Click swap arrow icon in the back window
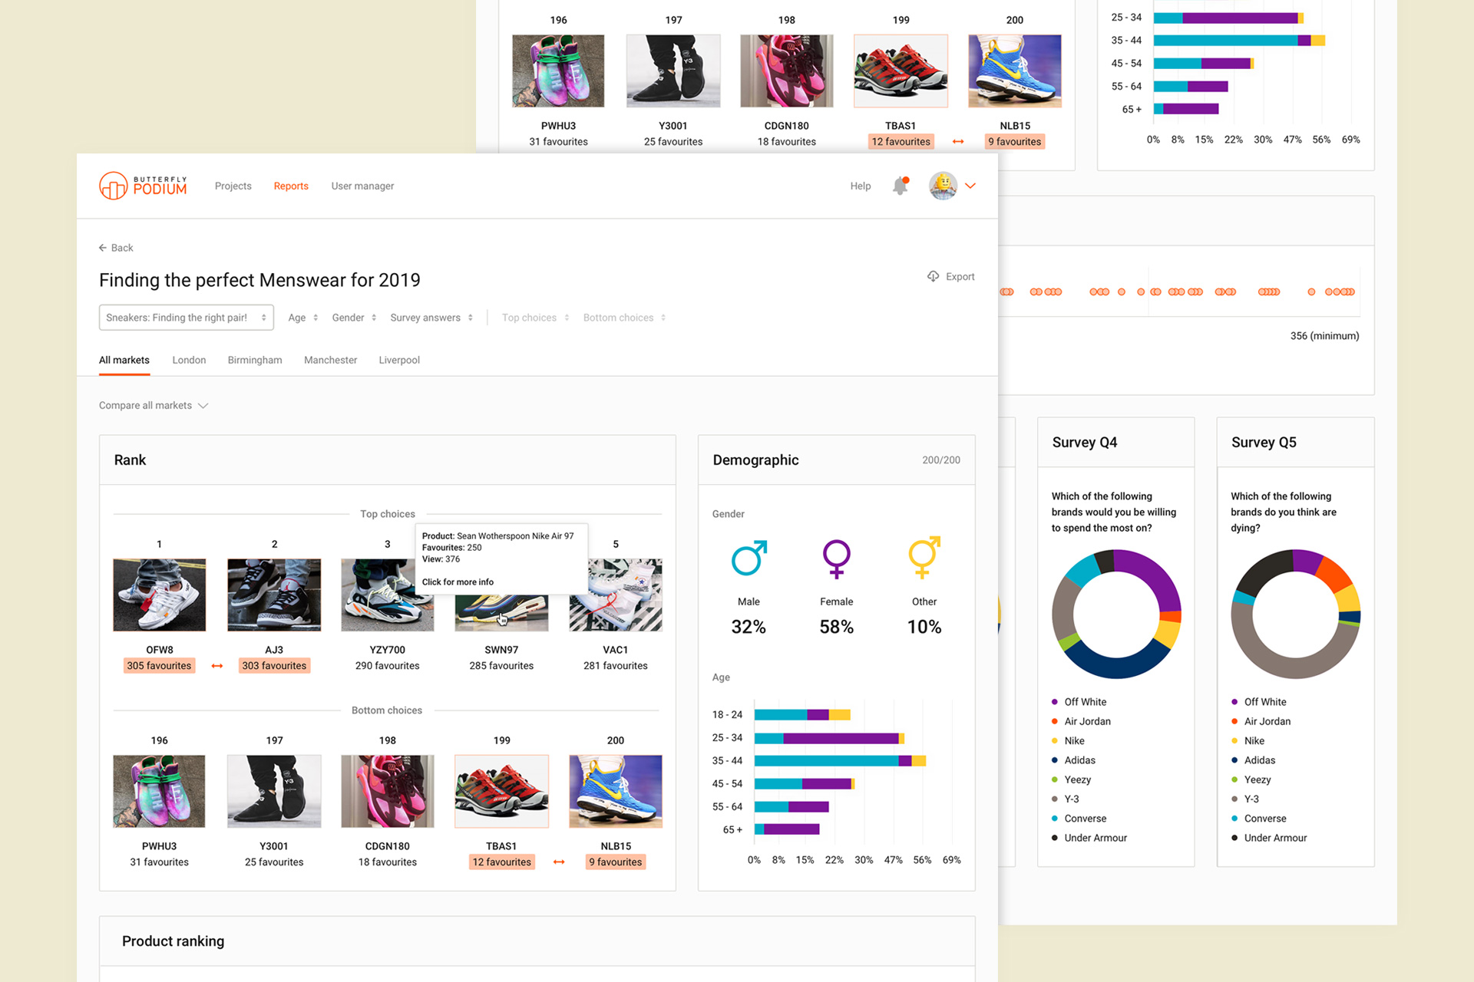 958,142
